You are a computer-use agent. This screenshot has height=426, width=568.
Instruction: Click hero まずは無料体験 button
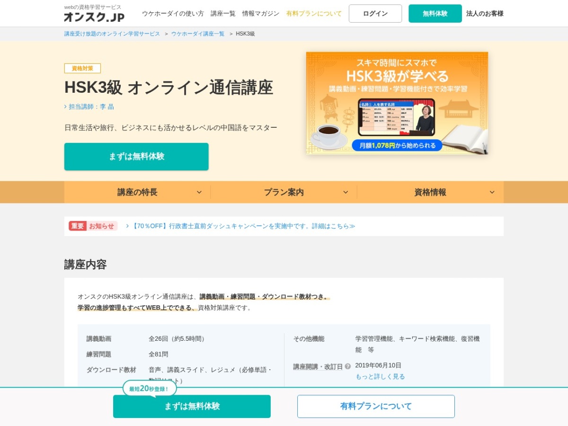(136, 157)
